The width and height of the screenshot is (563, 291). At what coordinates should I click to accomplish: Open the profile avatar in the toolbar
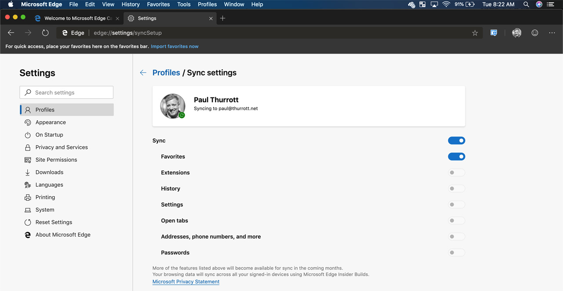(517, 33)
